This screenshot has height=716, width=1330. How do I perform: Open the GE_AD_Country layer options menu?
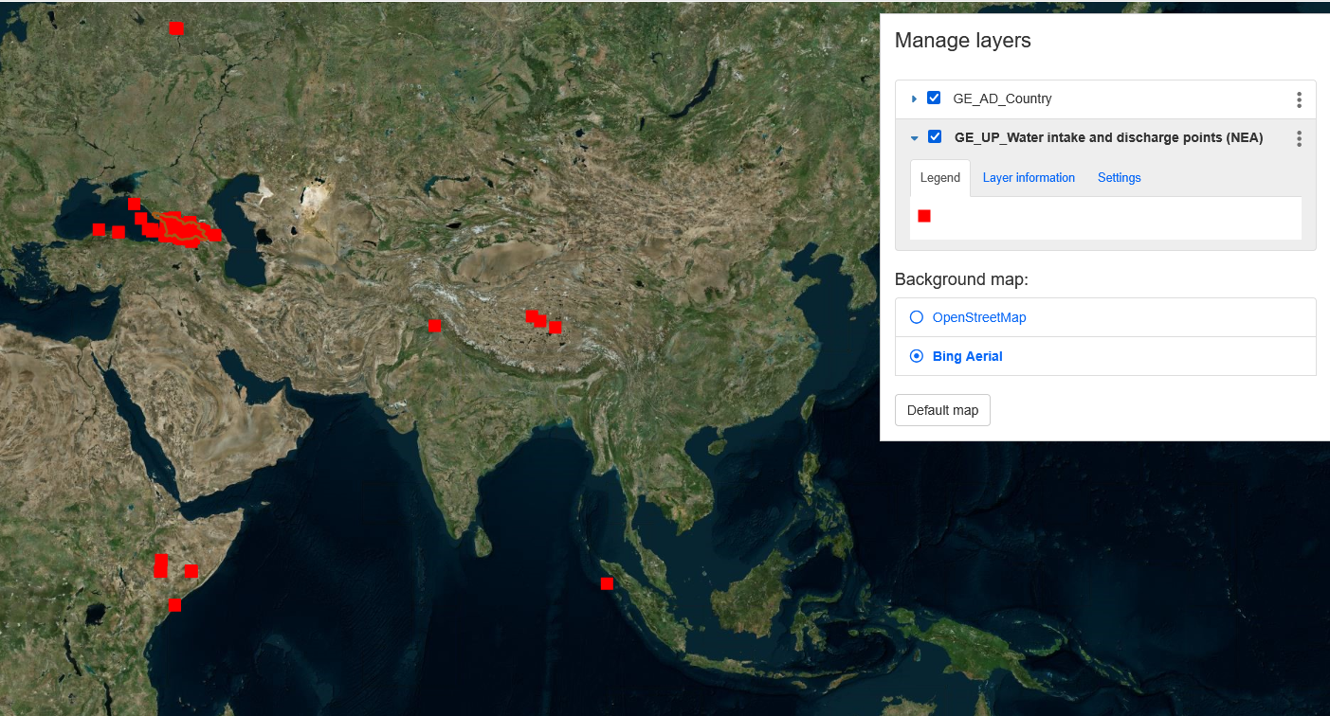click(x=1299, y=99)
